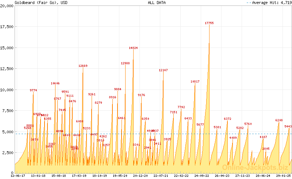Viewport: 292px width, 179px height.
Task: Click the 10606 peak value label
Action: coord(55,83)
